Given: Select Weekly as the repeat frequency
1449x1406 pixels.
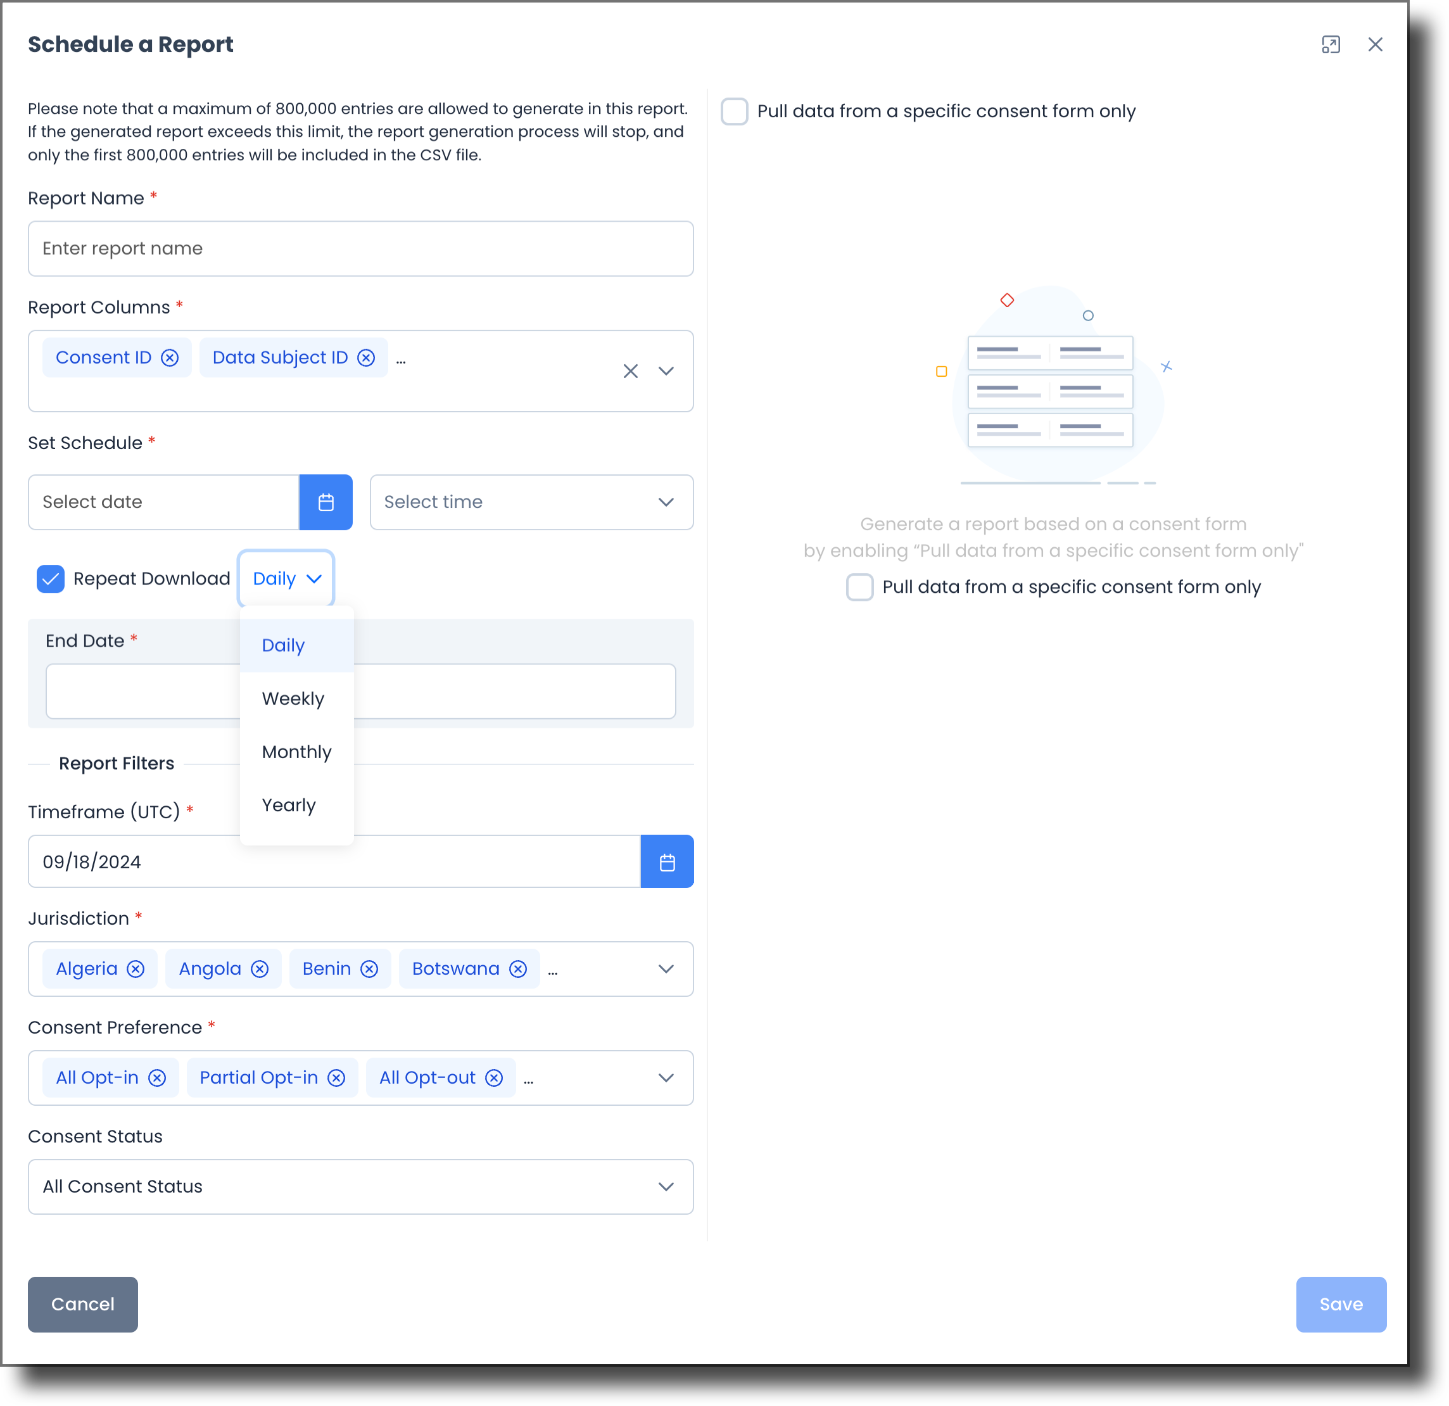Looking at the screenshot, I should (293, 698).
